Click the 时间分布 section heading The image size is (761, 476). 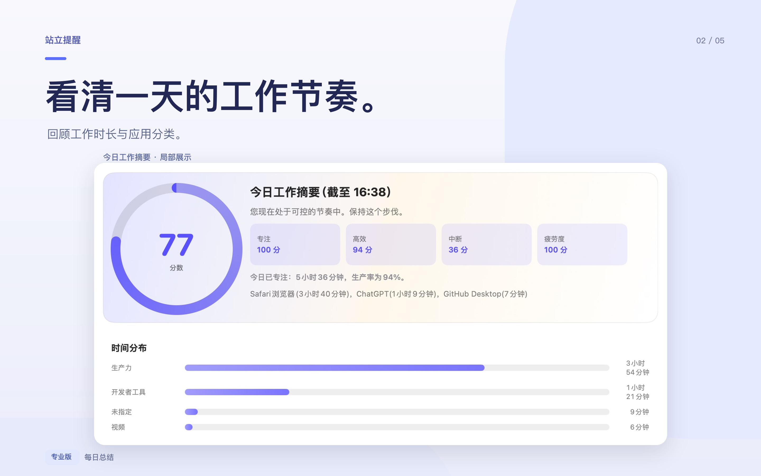coord(129,348)
